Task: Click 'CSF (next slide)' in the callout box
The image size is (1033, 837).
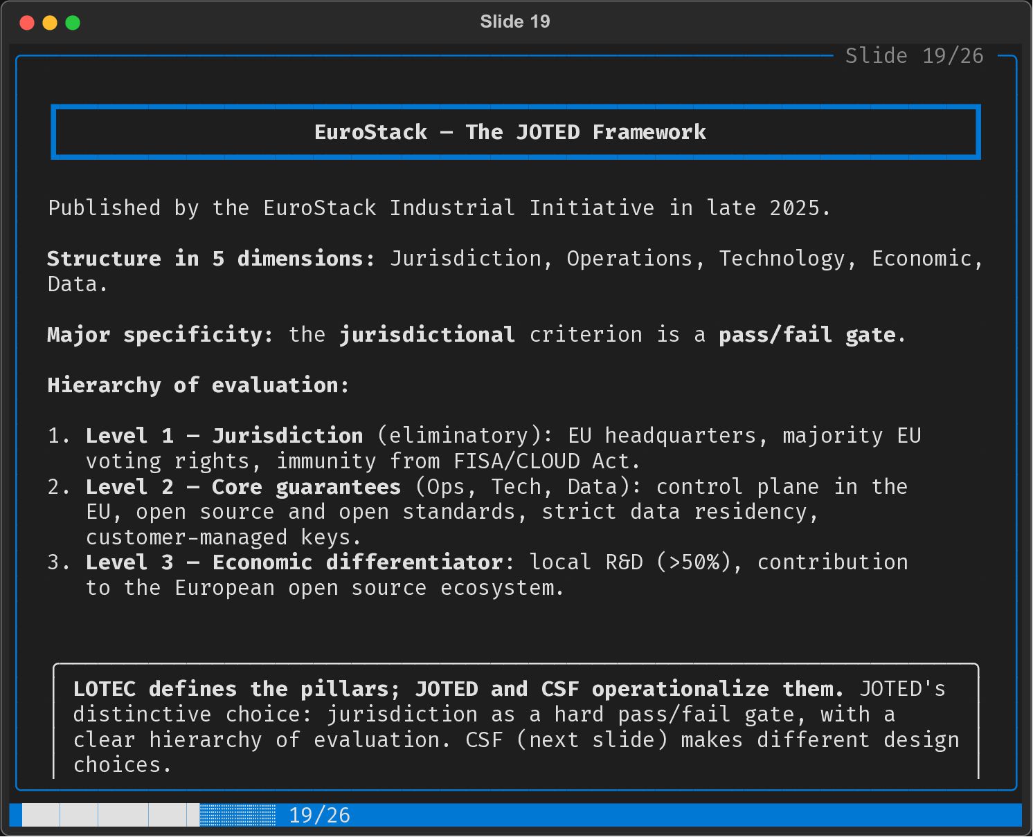Action: 567,740
